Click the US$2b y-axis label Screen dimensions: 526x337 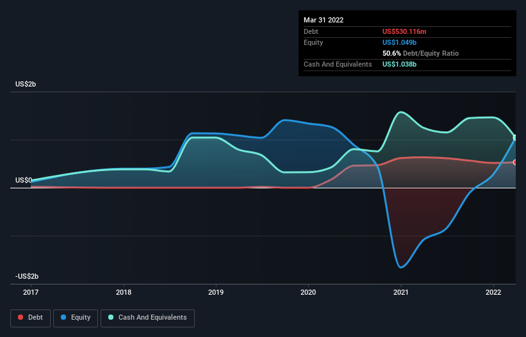tap(26, 84)
